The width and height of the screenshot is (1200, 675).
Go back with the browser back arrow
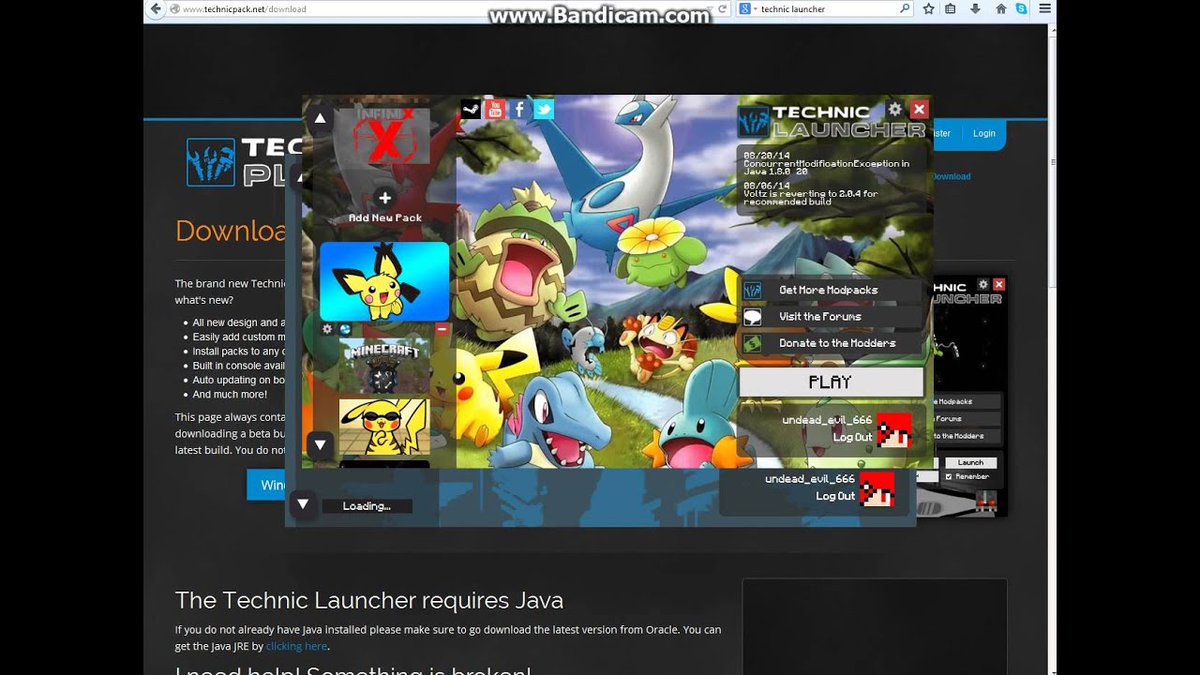156,8
